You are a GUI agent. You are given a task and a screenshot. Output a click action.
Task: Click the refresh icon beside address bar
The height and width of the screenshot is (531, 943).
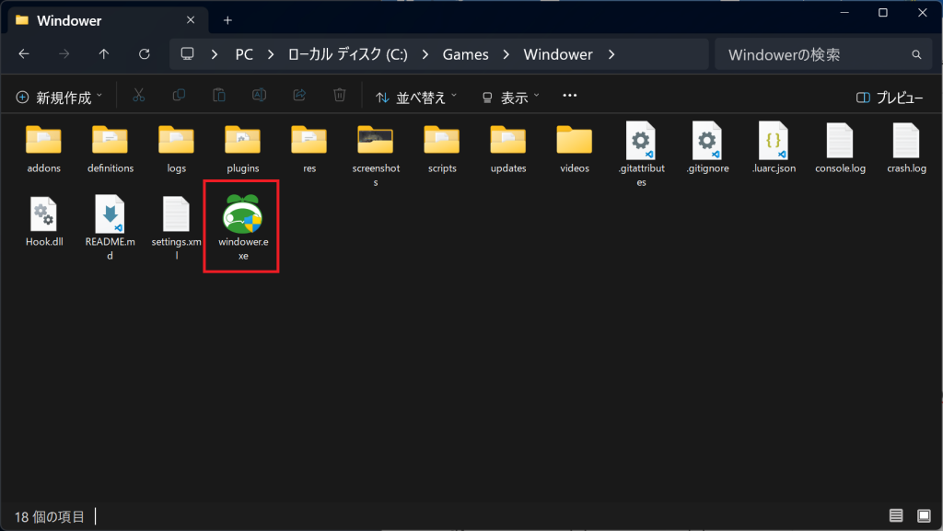pos(145,54)
